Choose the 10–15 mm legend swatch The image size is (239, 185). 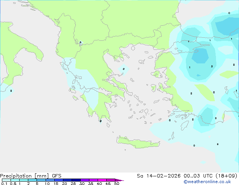pyautogui.click(x=50, y=180)
